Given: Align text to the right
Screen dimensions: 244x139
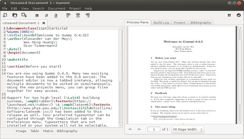Looking at the screenshot, I should coord(87,15).
